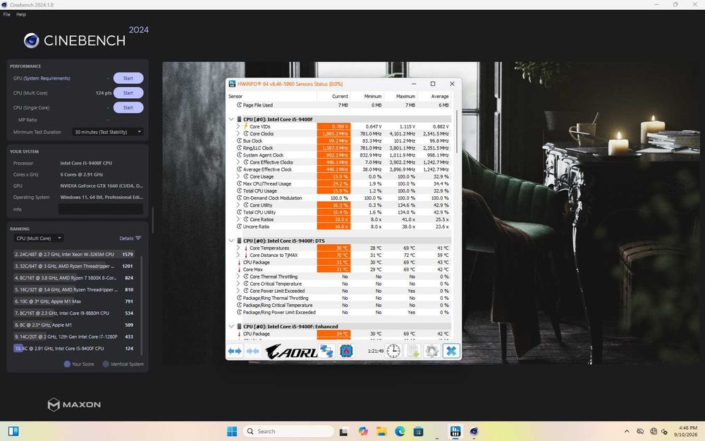Open the Help menu
The width and height of the screenshot is (705, 441).
(x=21, y=14)
